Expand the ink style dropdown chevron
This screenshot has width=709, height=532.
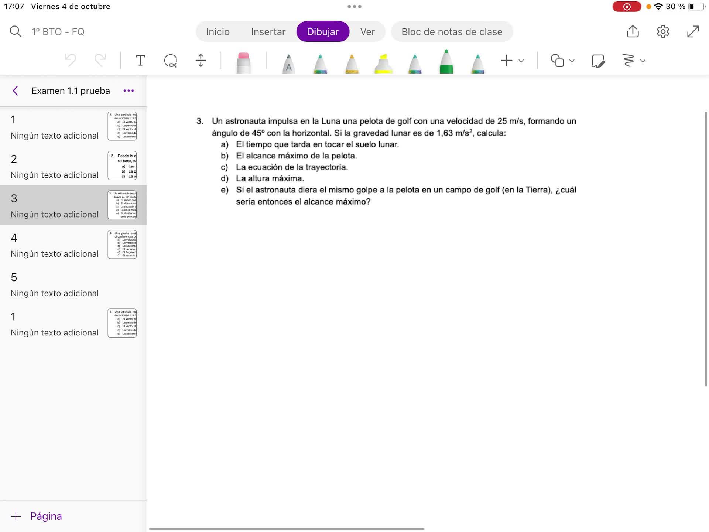pos(643,61)
